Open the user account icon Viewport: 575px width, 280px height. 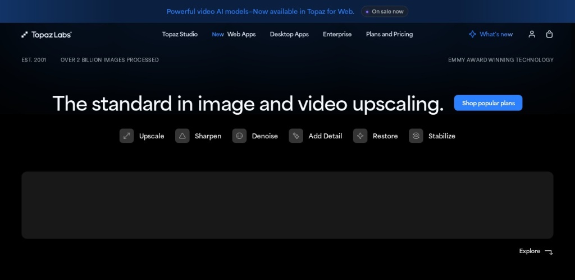(532, 34)
